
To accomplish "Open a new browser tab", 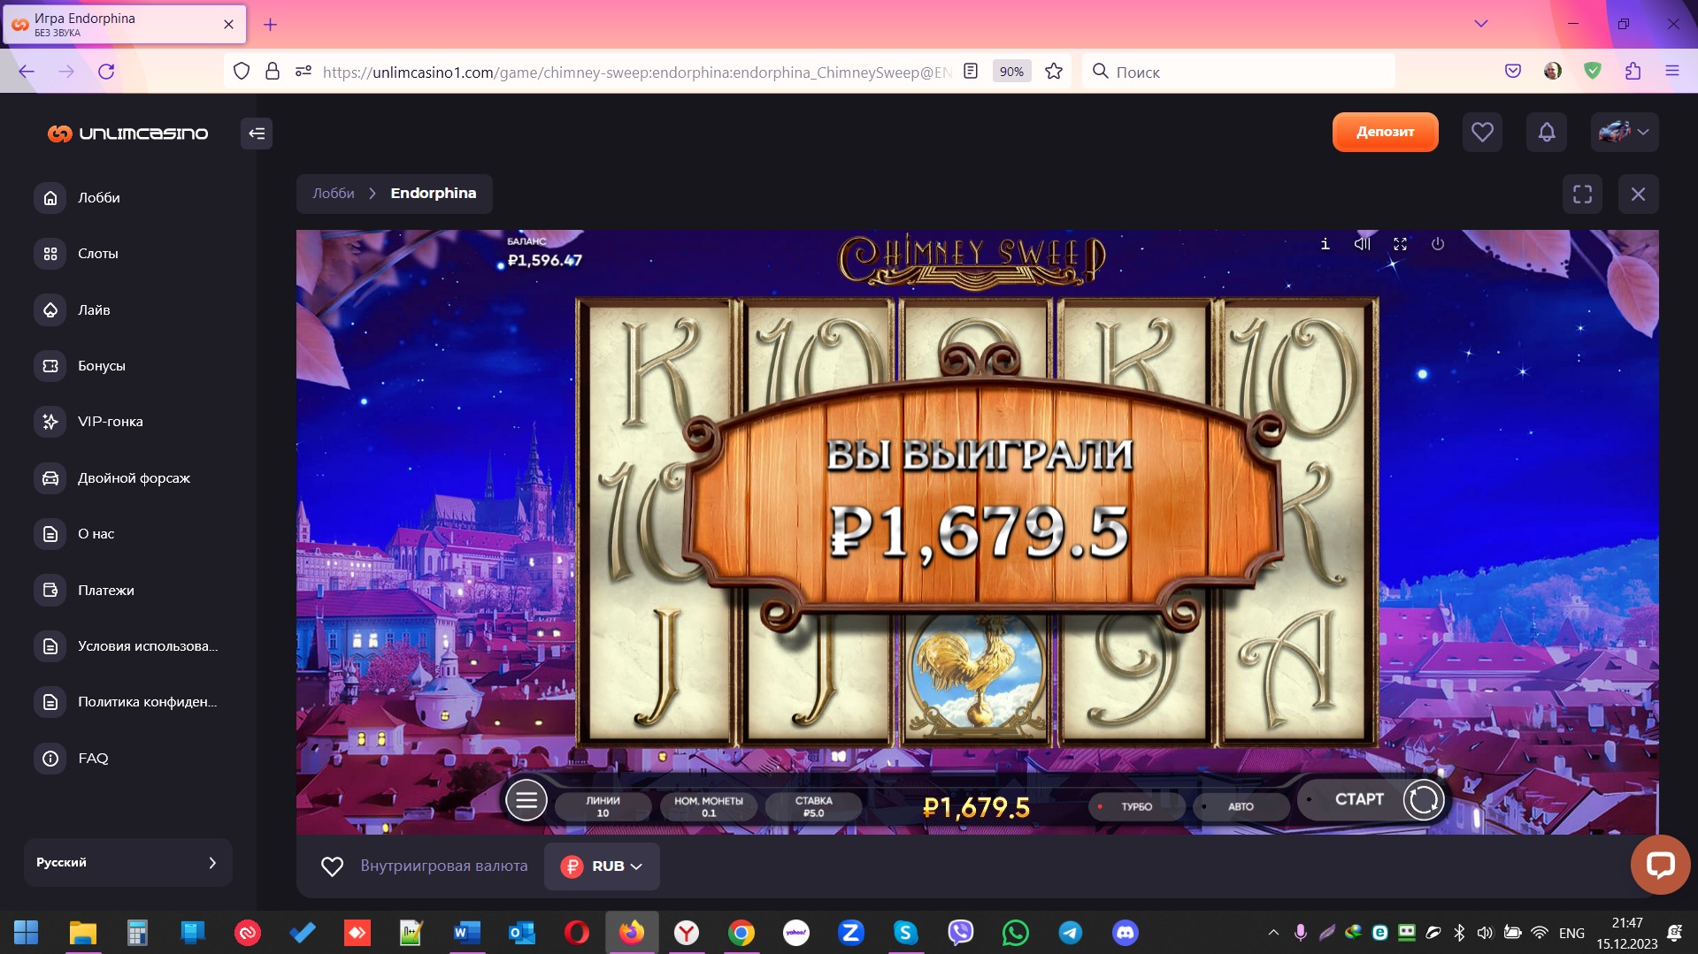I will click(x=270, y=25).
